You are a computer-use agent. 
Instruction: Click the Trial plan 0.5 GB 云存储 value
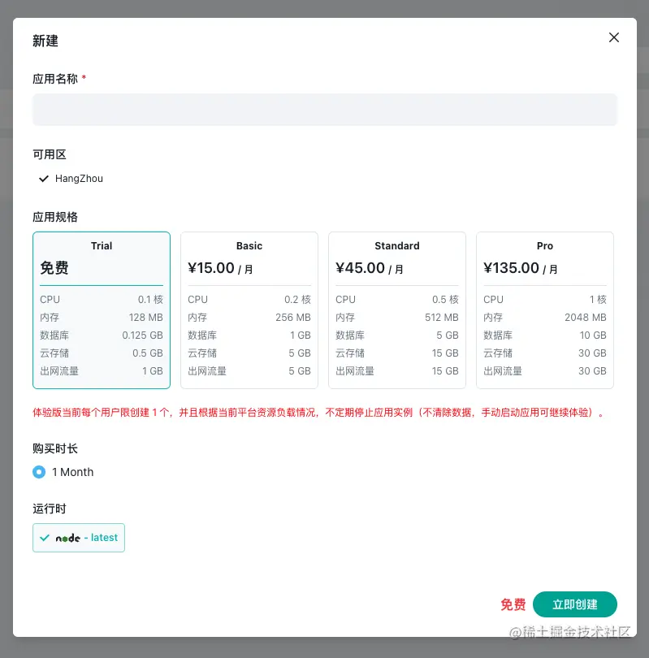148,353
